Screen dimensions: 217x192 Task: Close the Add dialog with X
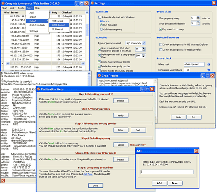point(196,151)
